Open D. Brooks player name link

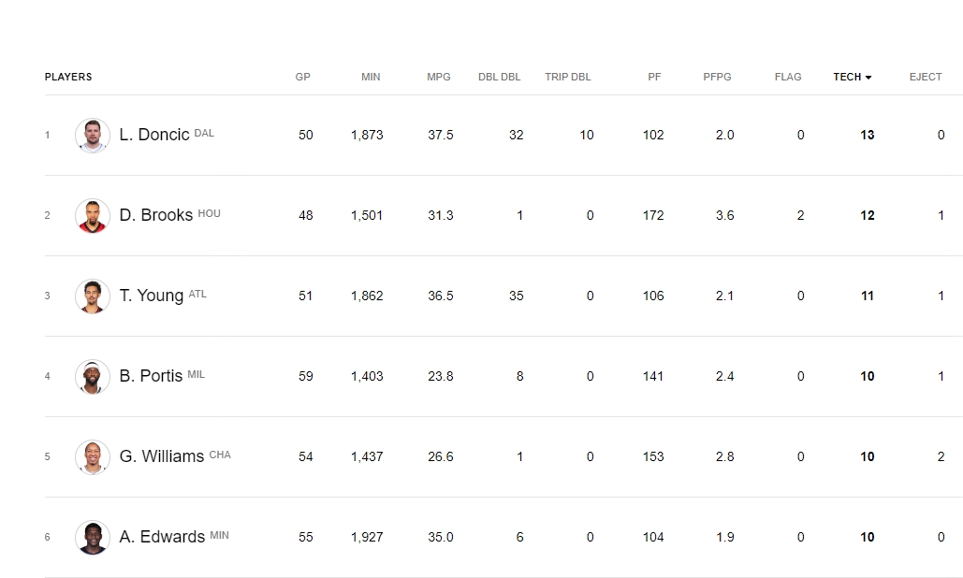(156, 215)
